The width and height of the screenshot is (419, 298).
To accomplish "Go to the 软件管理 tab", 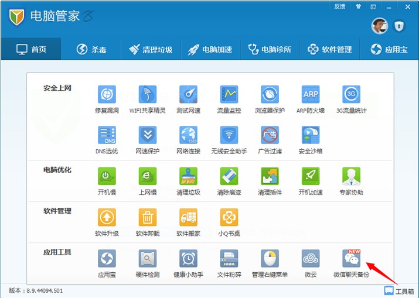I will tap(329, 49).
